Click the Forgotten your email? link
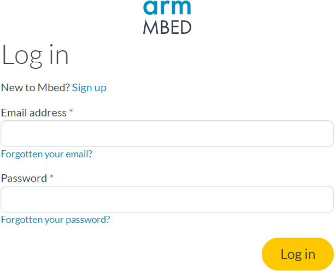This screenshot has height=271, width=335. click(46, 154)
